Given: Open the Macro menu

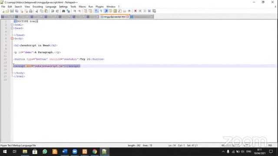Looking at the screenshot, I should point(82,6).
